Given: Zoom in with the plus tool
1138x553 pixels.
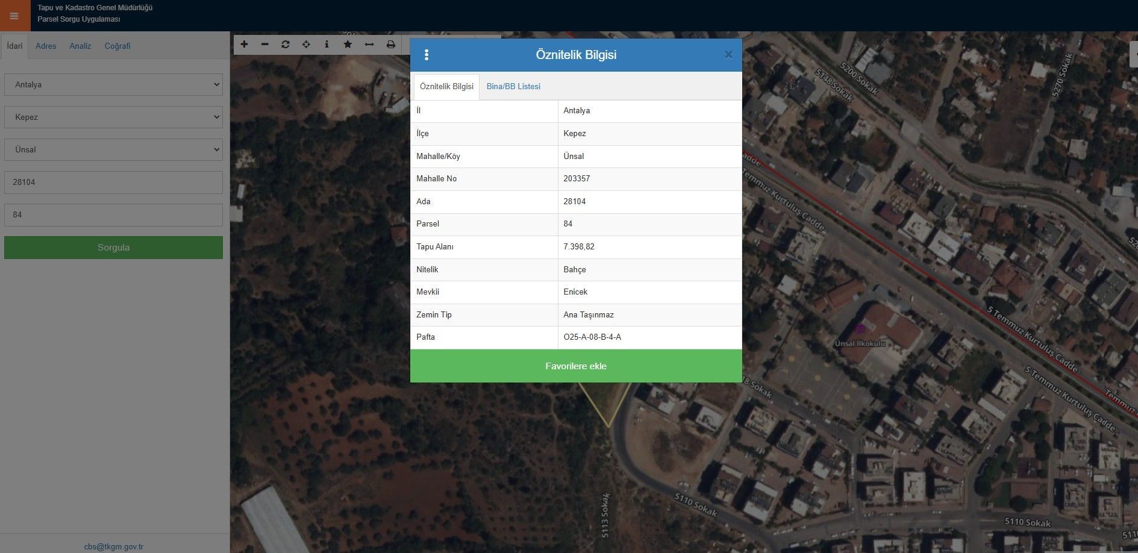Looking at the screenshot, I should click(x=244, y=45).
